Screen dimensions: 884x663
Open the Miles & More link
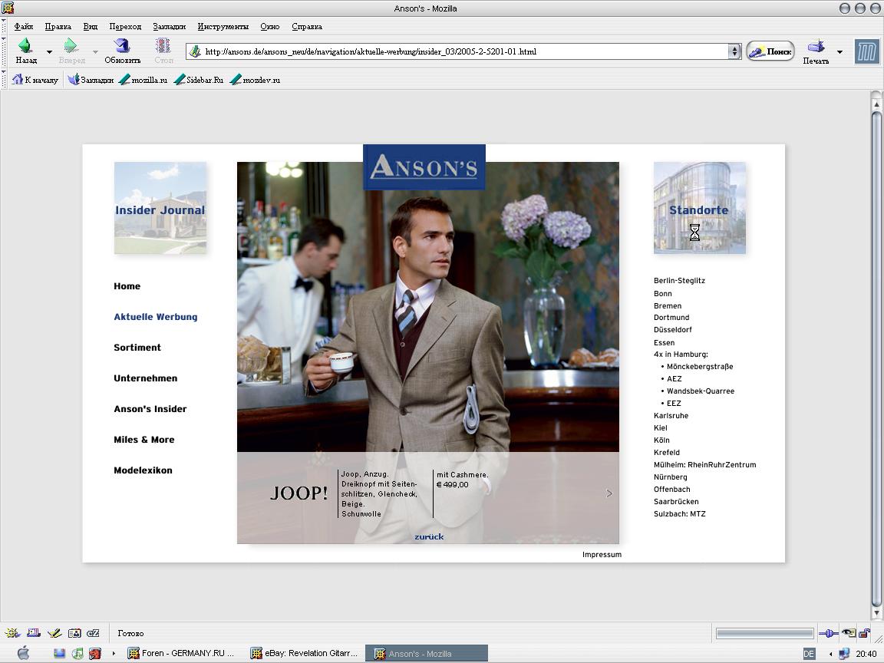(143, 440)
